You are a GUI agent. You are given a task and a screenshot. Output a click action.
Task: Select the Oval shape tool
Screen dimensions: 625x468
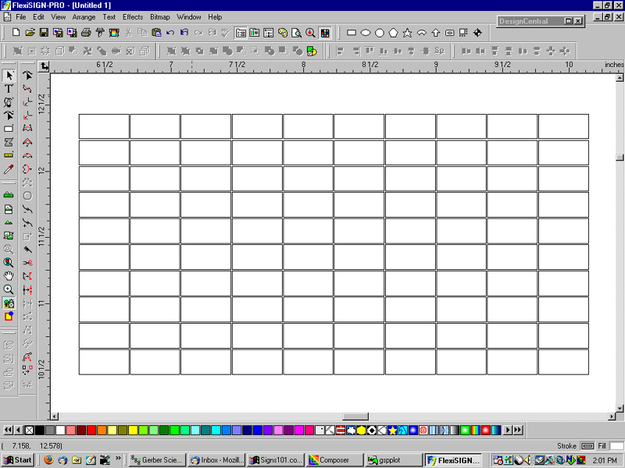[365, 33]
